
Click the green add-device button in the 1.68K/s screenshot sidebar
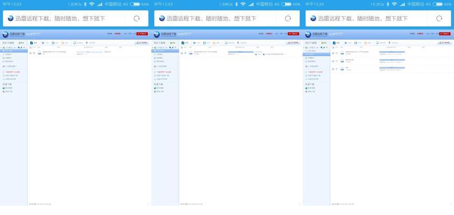coord(172,43)
